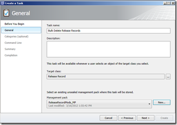Image resolution: width=177 pixels, height=125 pixels.
Task: Click the Management pack label
Action: pyautogui.click(x=57, y=98)
